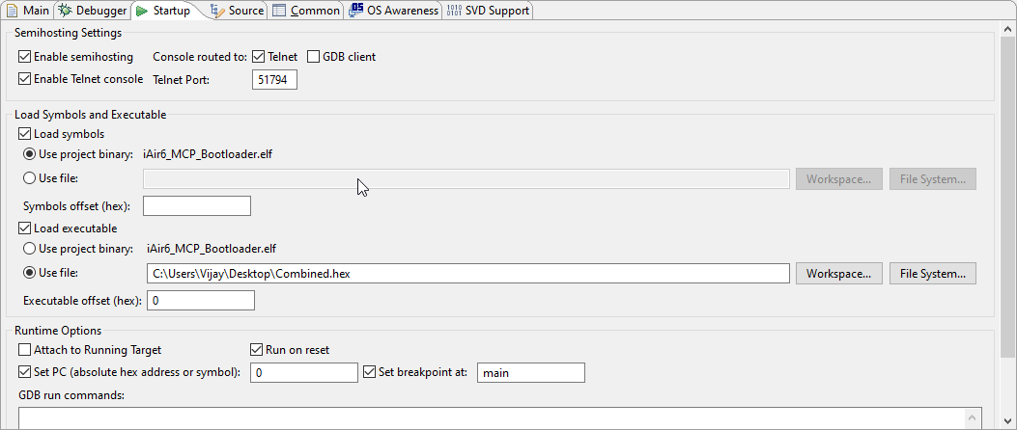Open the Source tab
The image size is (1017, 430).
(x=237, y=11)
